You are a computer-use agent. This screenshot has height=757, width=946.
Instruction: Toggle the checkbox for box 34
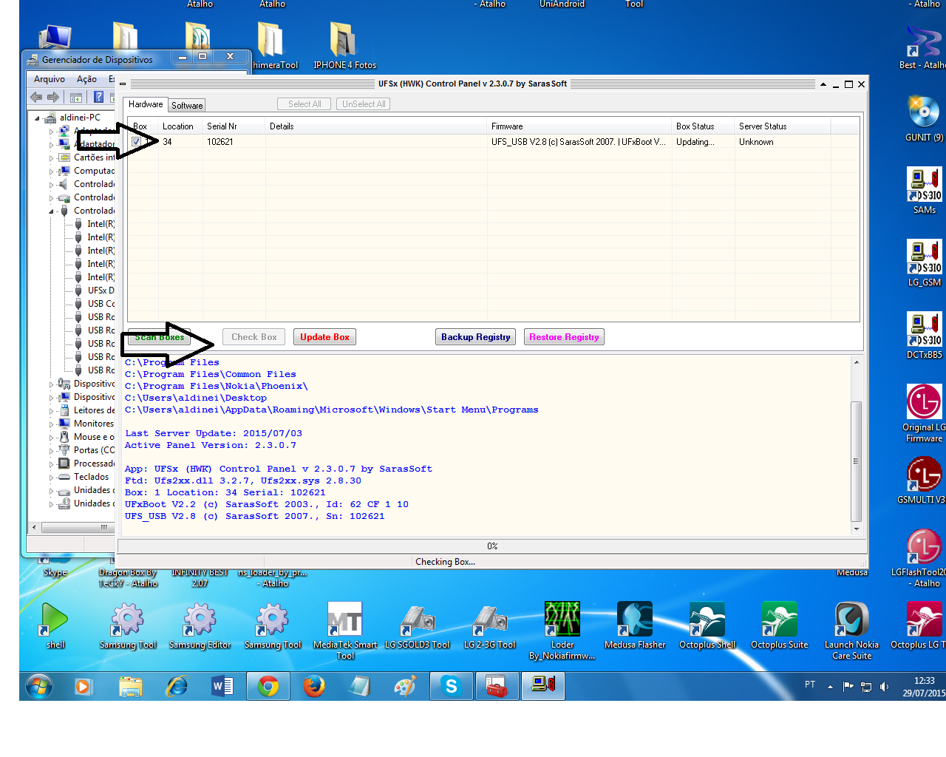coord(136,141)
